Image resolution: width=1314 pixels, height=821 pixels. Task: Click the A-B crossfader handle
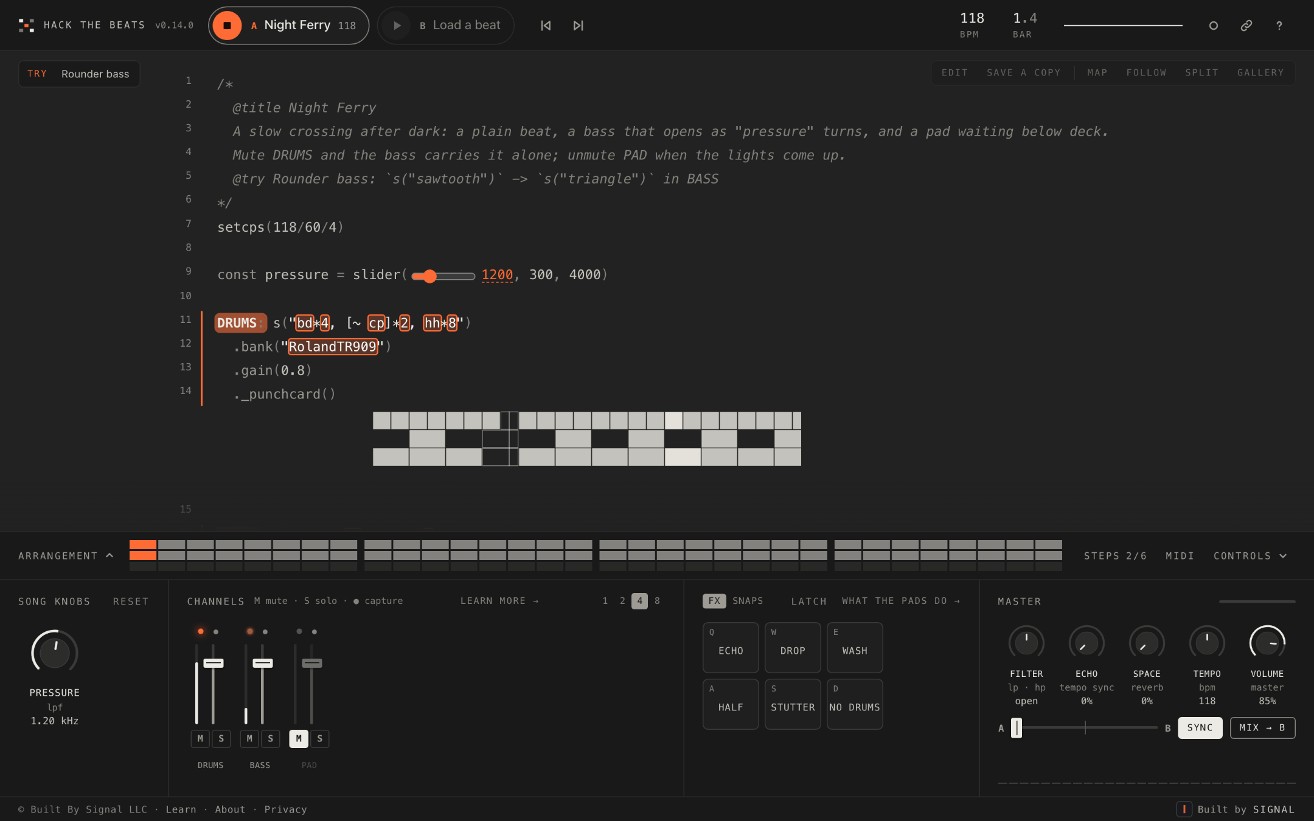(x=1017, y=727)
